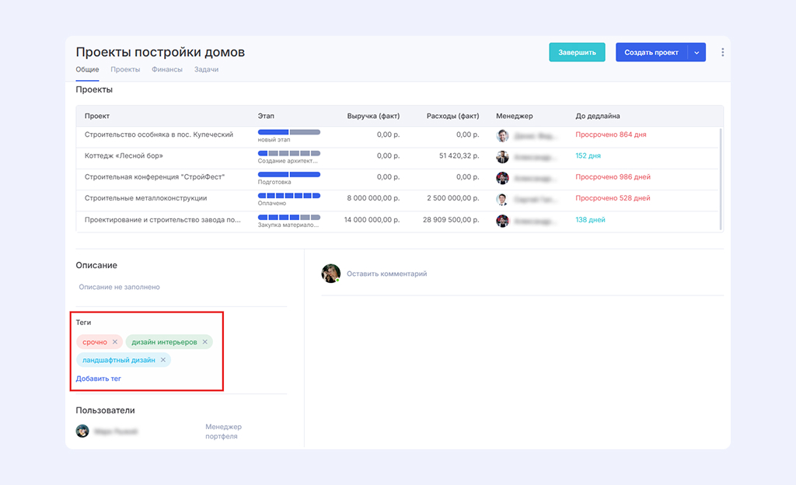Sort by the До дедлайна column header

598,116
